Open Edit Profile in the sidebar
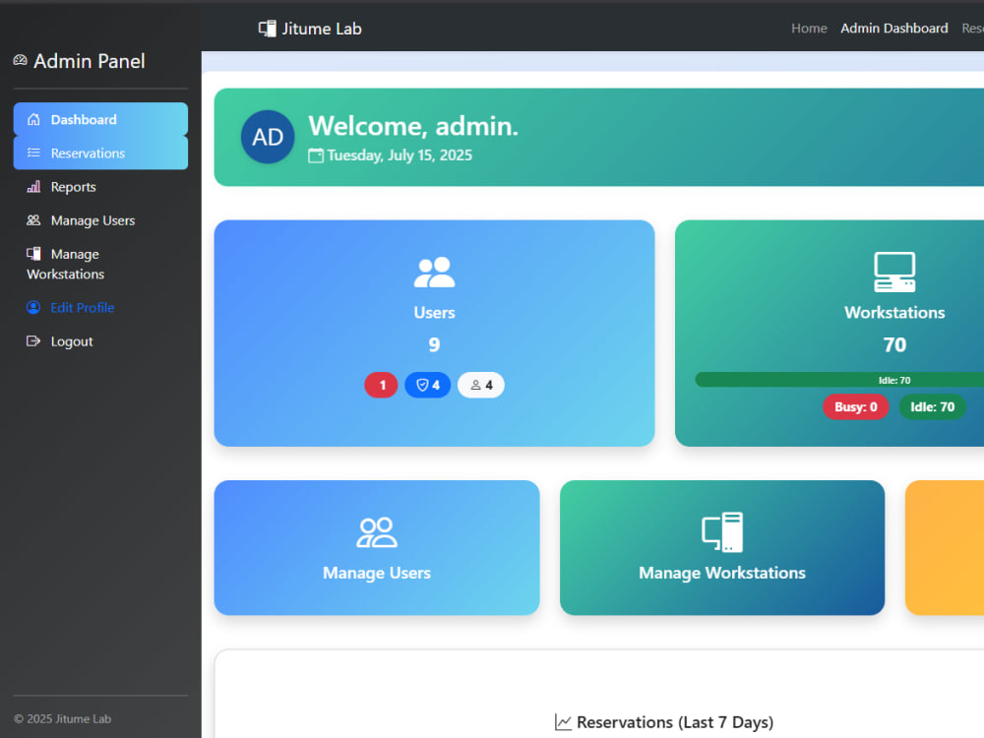Screen dimensions: 984x738 point(100,307)
